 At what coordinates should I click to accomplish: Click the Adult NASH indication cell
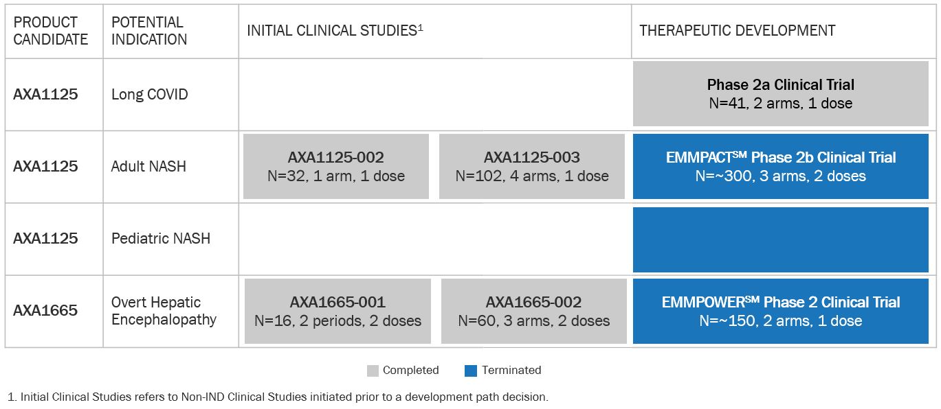[148, 167]
